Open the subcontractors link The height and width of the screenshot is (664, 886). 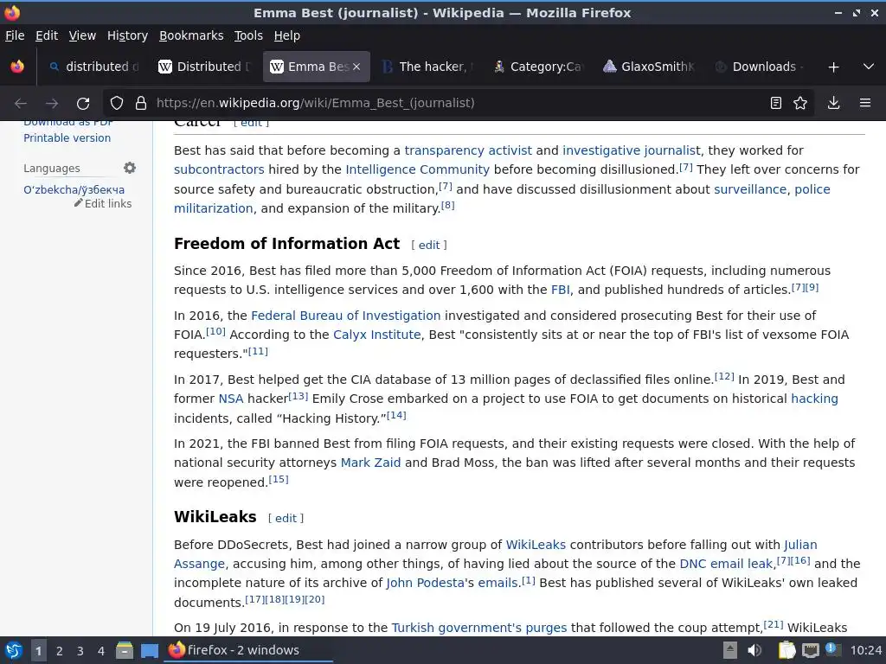[219, 169]
